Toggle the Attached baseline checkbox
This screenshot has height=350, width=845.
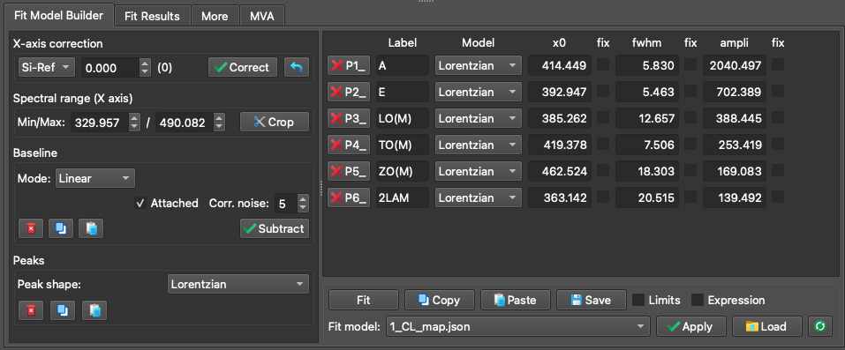coord(140,204)
